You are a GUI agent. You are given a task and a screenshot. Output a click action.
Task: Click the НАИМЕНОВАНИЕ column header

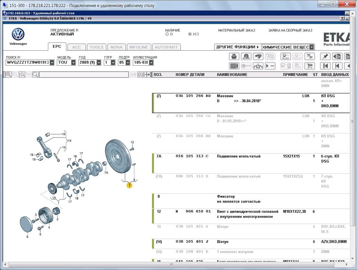point(232,75)
